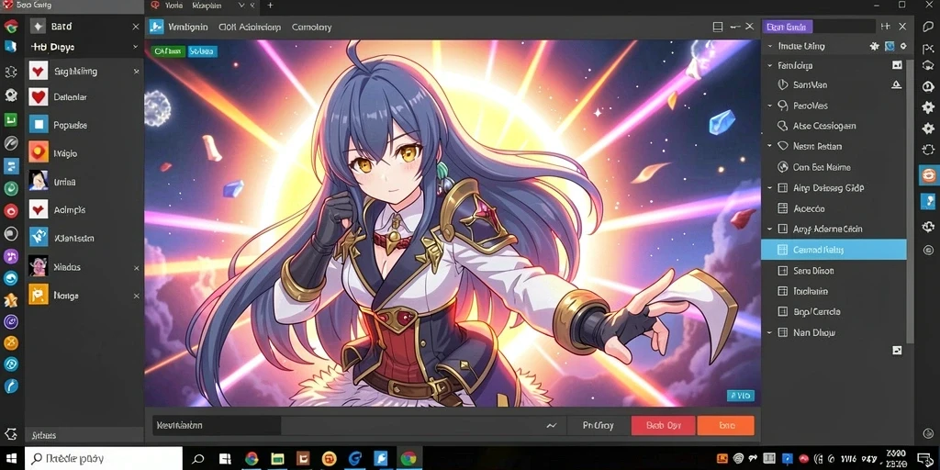940x470 pixels.
Task: Click the red button in bottom bar
Action: 663,426
